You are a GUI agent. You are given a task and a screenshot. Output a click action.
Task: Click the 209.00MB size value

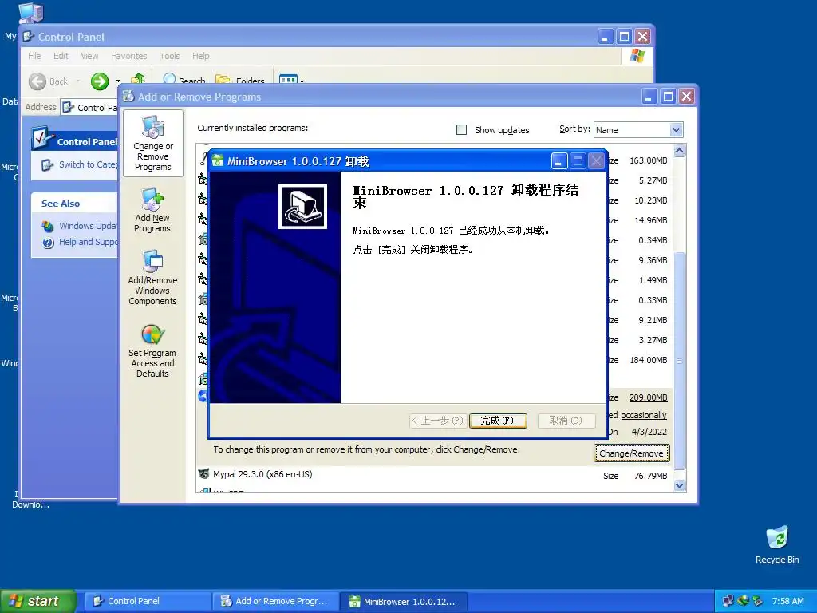click(x=648, y=397)
